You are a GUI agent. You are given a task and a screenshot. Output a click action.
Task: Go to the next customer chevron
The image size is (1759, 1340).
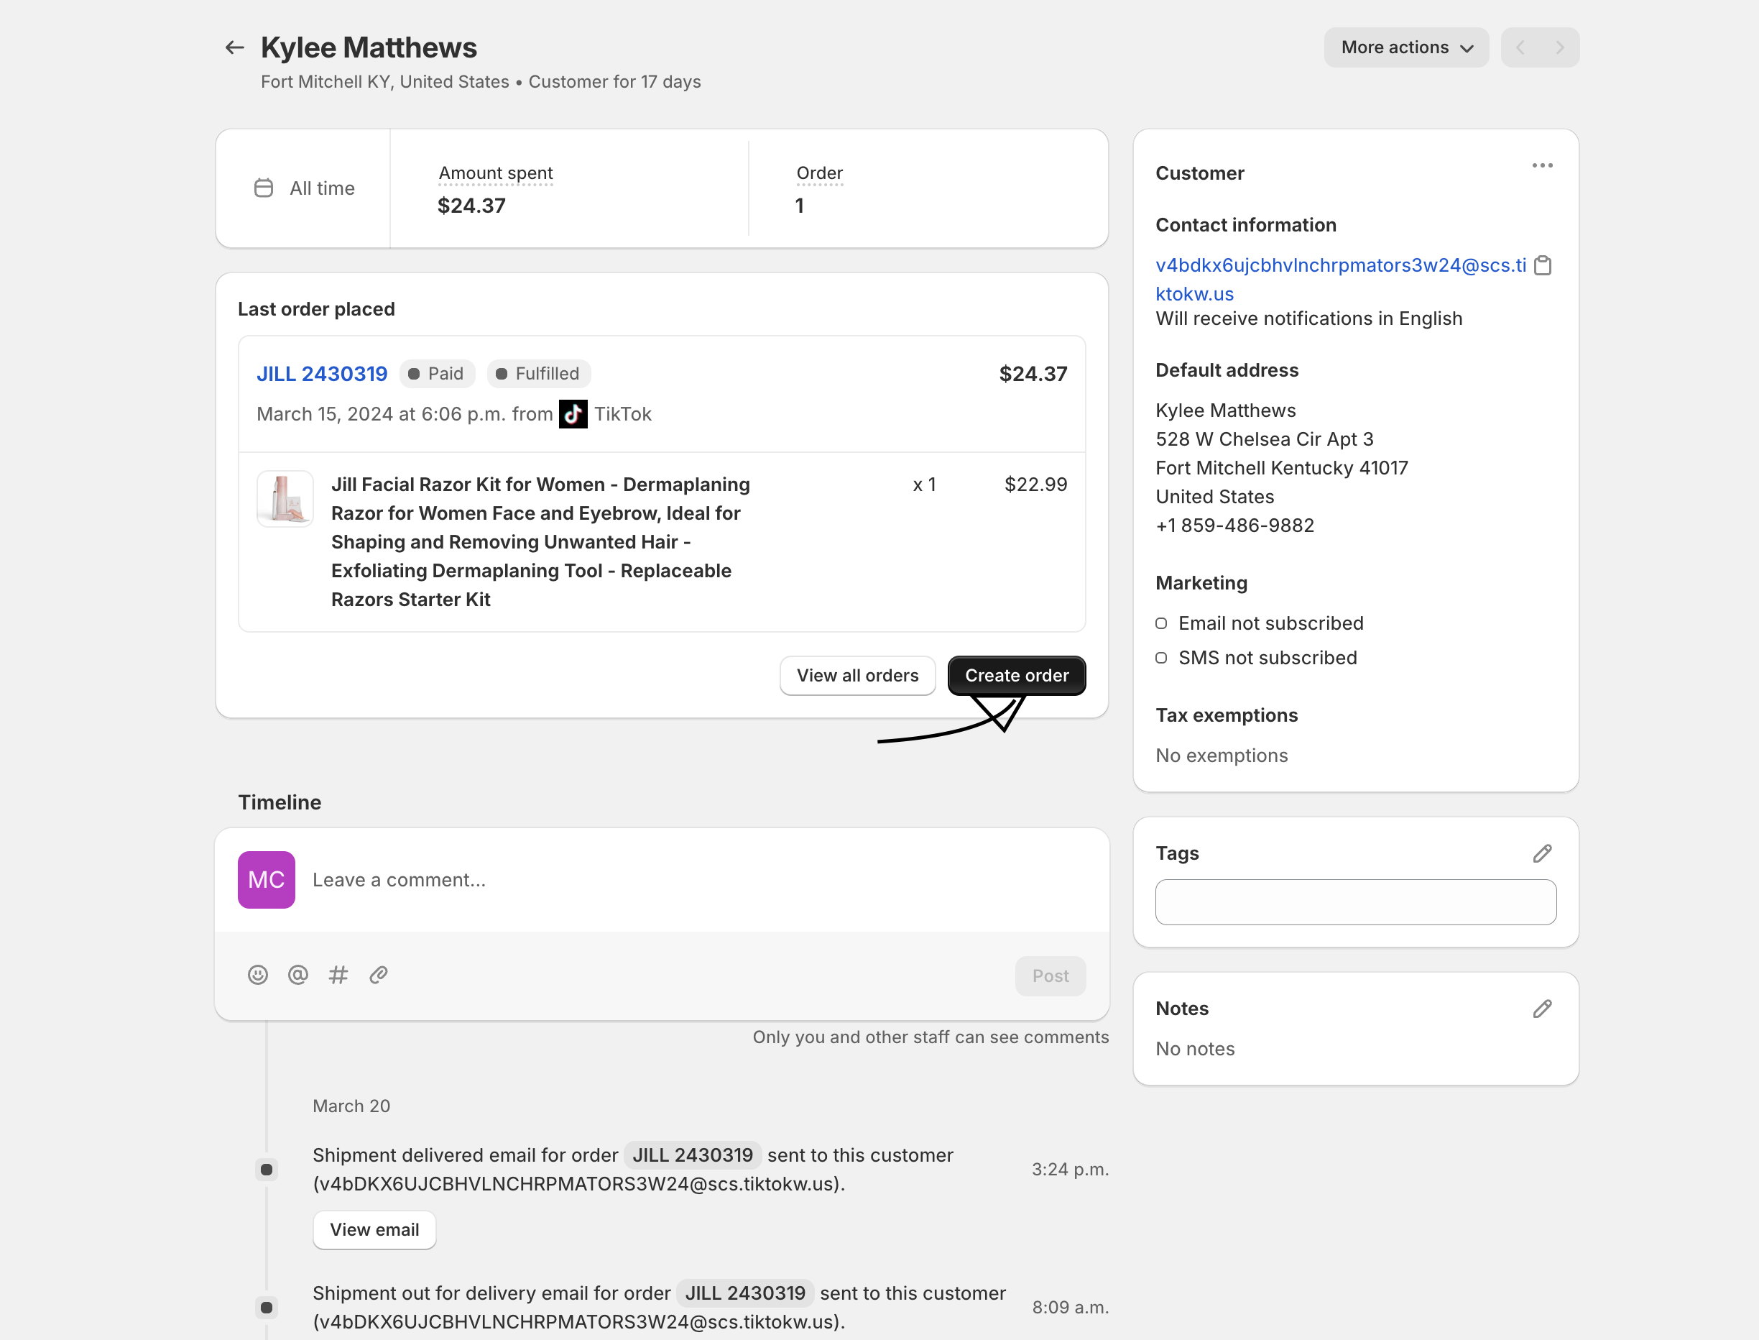click(1559, 48)
